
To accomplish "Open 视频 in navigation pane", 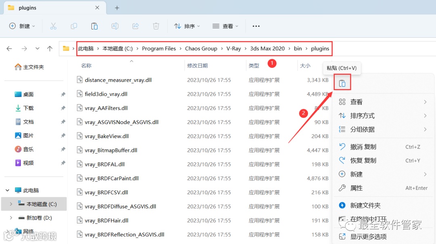I will pos(24,163).
